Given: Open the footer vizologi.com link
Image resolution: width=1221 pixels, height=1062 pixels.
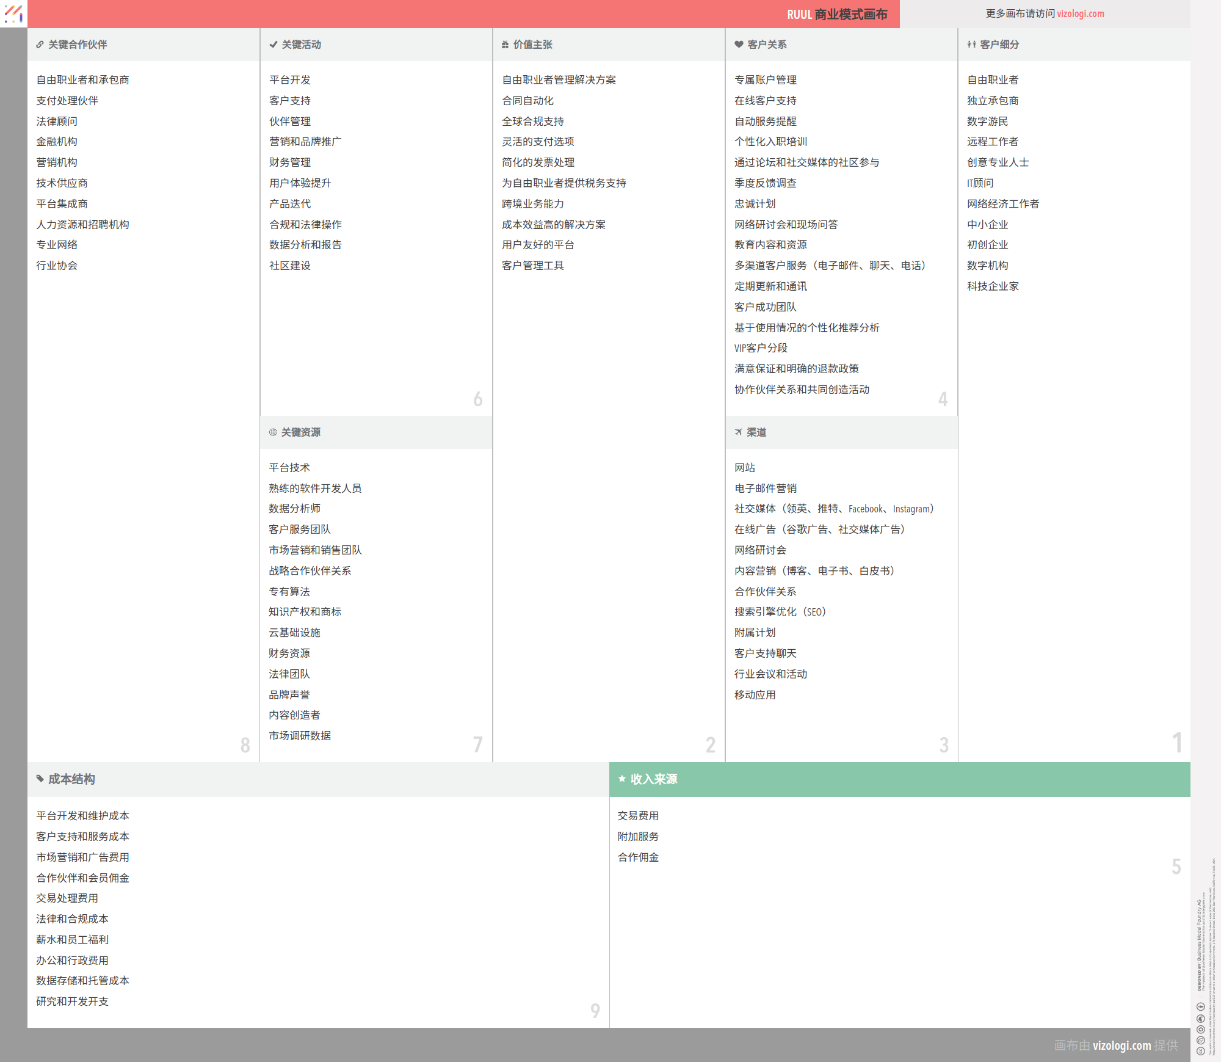Looking at the screenshot, I should (1121, 1046).
